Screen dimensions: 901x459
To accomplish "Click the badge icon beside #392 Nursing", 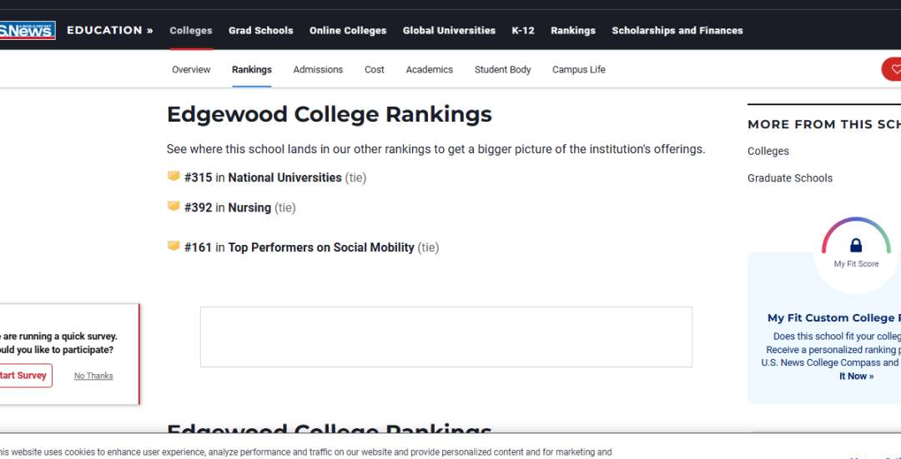I will point(174,207).
